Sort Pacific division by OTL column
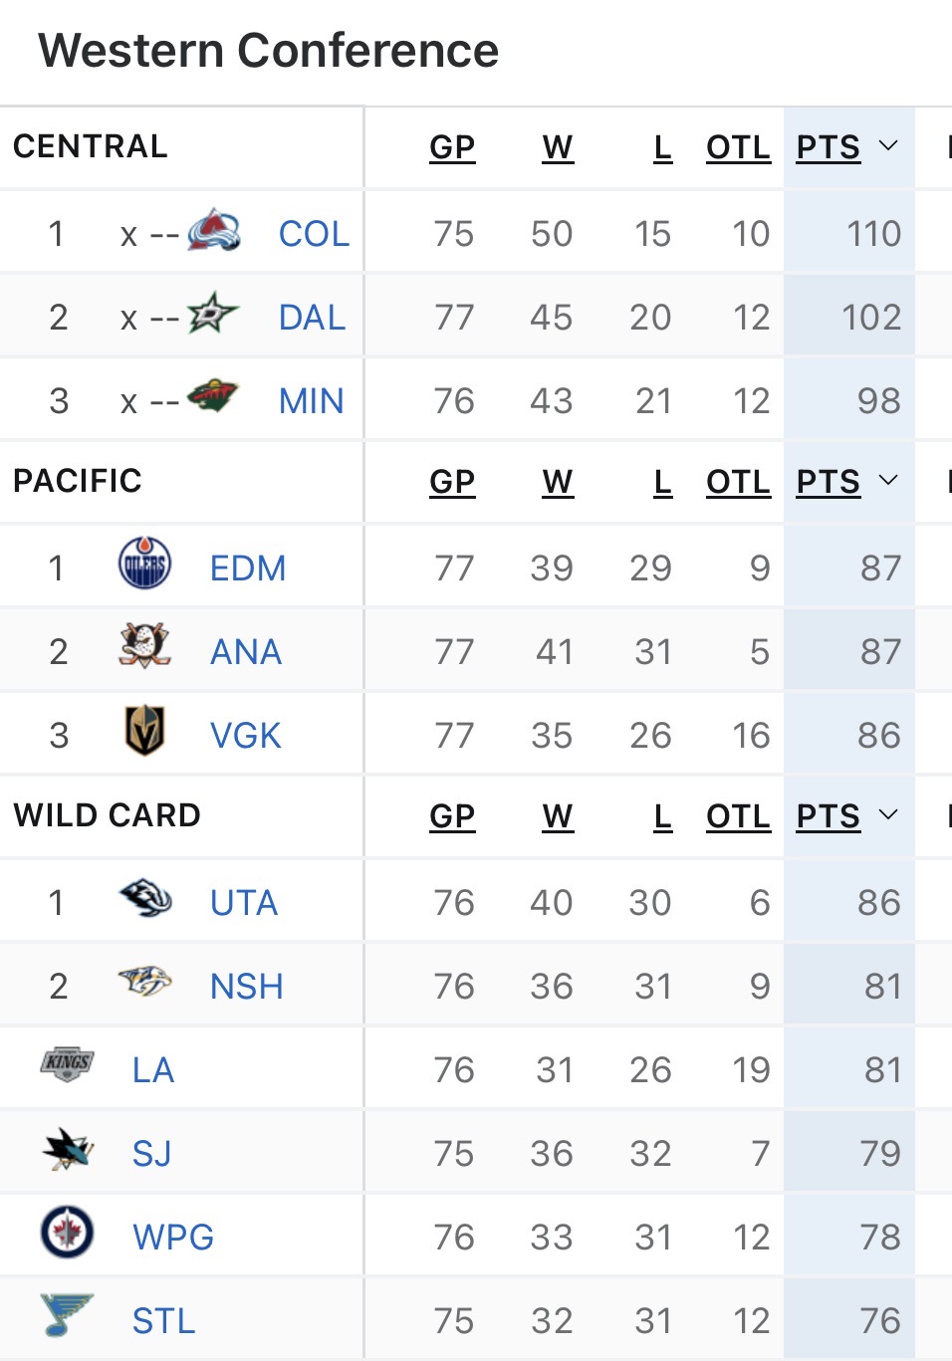Screen dimensions: 952x1361 pyautogui.click(x=738, y=482)
